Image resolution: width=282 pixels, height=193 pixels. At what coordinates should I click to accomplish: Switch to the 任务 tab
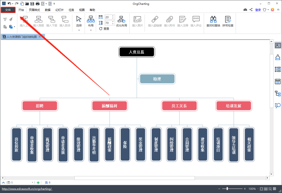pyautogui.click(x=71, y=10)
